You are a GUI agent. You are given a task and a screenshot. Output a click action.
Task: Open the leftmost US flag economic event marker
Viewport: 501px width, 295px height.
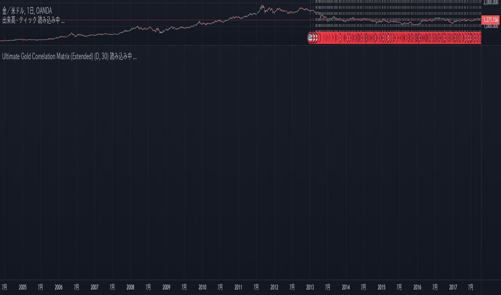pyautogui.click(x=310, y=38)
